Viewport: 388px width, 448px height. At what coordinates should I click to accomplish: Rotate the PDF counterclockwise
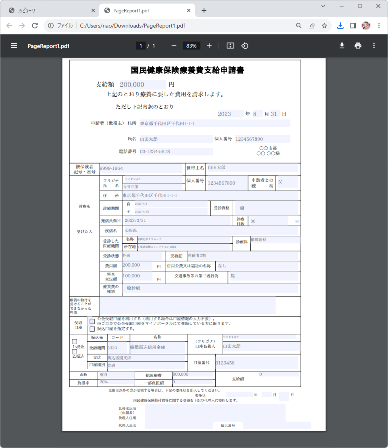coord(244,46)
